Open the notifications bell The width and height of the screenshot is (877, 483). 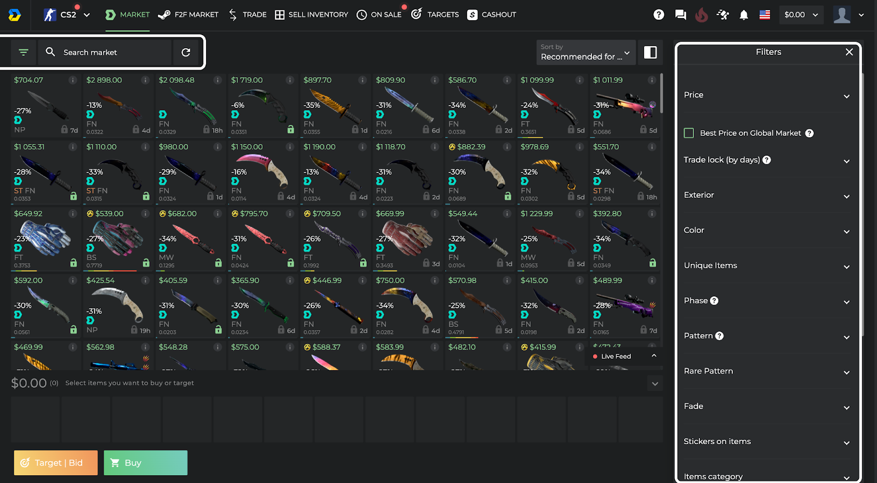744,15
